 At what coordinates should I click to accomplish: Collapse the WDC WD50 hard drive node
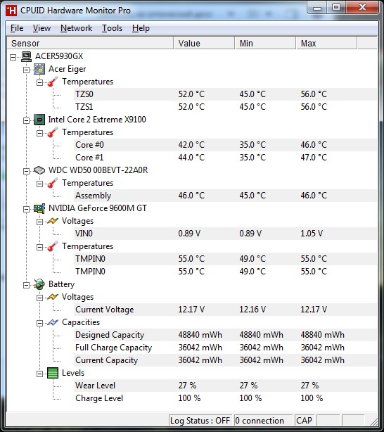point(26,171)
